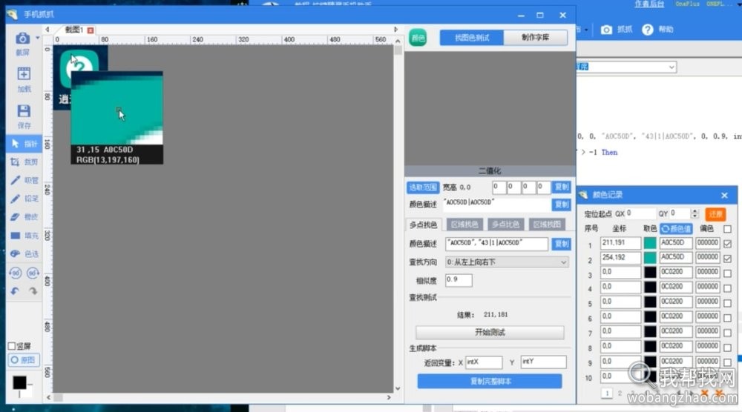Open the 截屏 dropdown arrow
Screen dimensions: 742x412
(x=37, y=38)
